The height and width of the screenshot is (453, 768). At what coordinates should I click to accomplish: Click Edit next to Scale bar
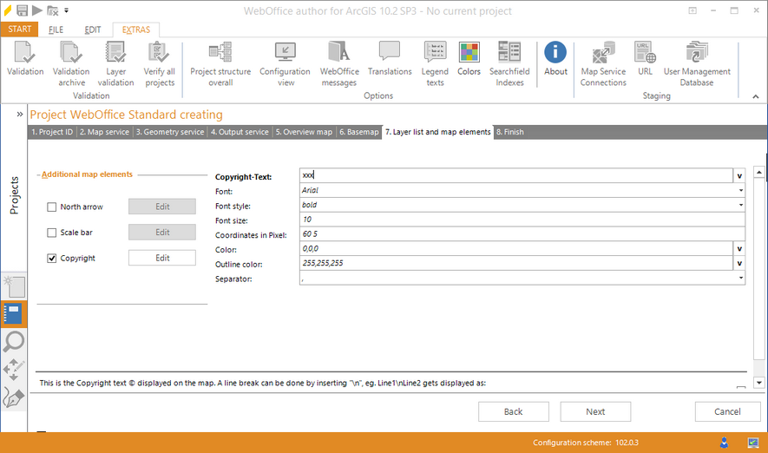coord(162,232)
